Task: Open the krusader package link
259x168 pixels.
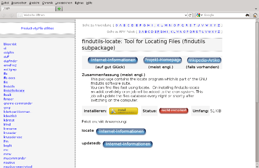Action: coord(10,133)
